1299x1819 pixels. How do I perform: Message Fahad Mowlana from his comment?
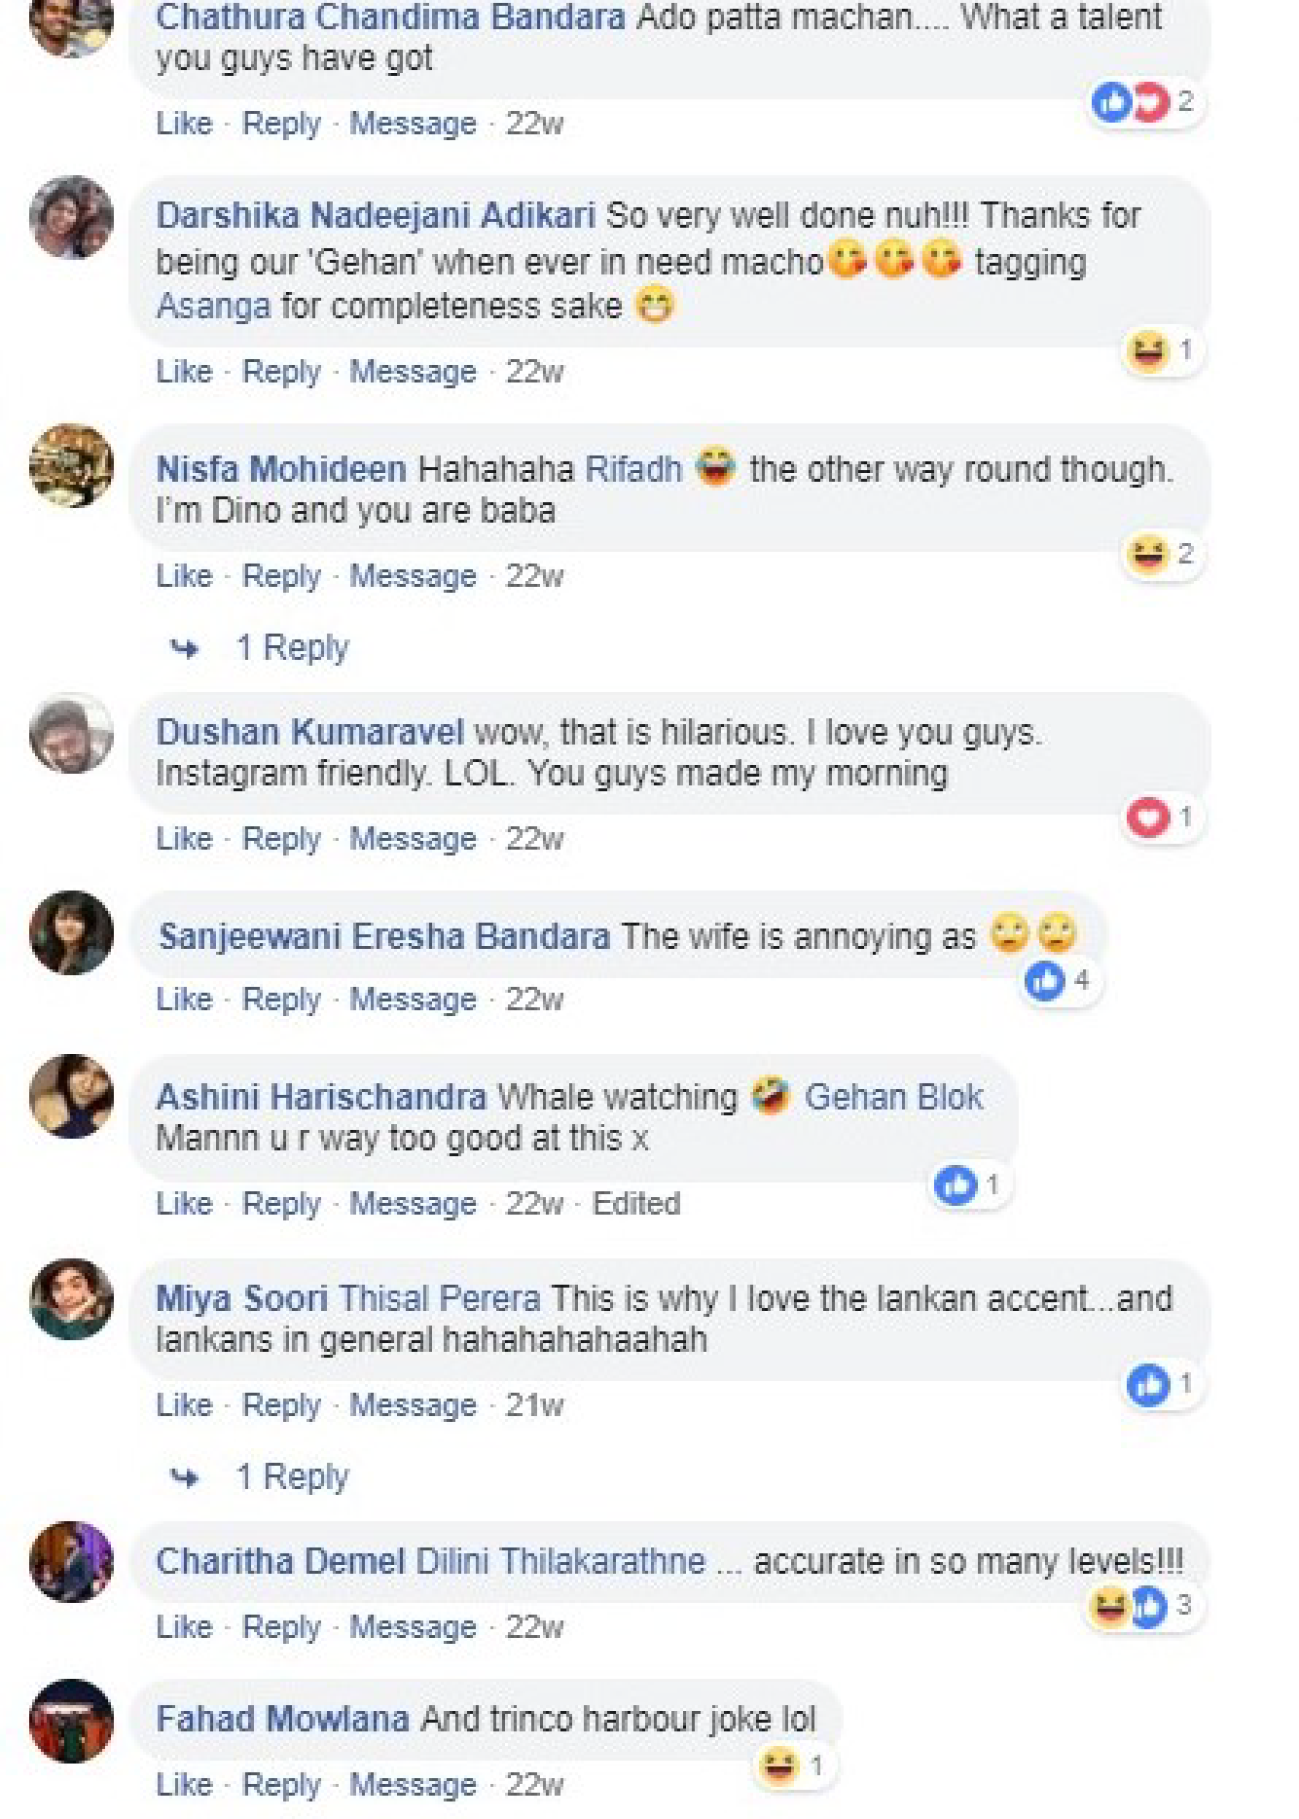point(413,1785)
